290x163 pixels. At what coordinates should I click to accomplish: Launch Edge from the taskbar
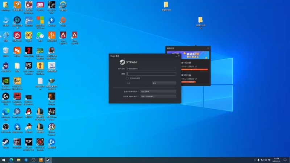click(11, 160)
